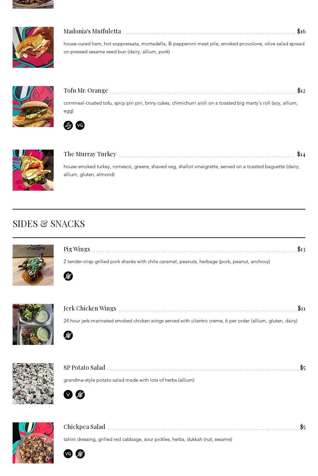Click the V vegetarian icon under SP Potato Salad
The width and height of the screenshot is (318, 476).
point(68,395)
